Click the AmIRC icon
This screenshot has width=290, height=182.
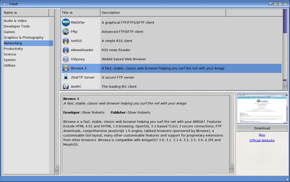tap(66, 86)
